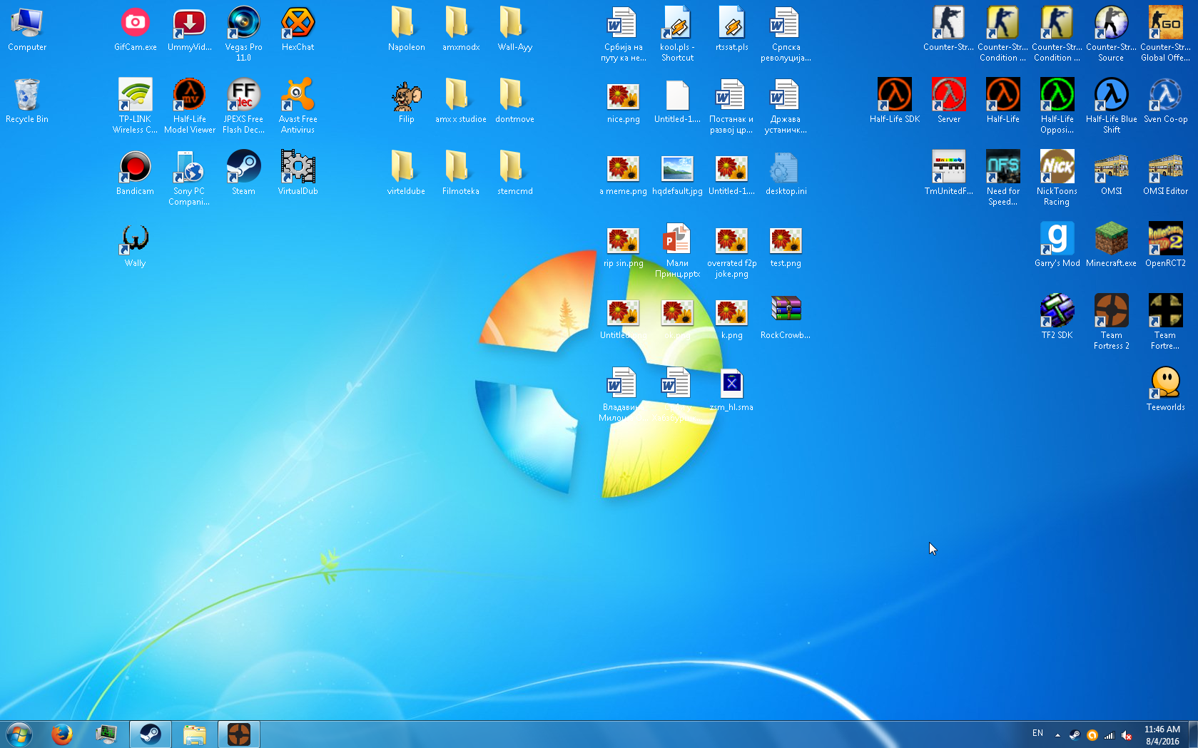
Task: Select the stemcmd folder
Action: pos(514,173)
